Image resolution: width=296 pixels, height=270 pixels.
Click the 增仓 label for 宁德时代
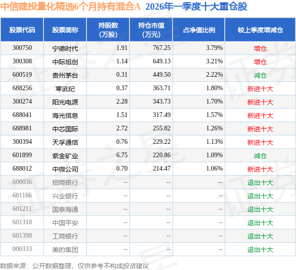(260, 49)
